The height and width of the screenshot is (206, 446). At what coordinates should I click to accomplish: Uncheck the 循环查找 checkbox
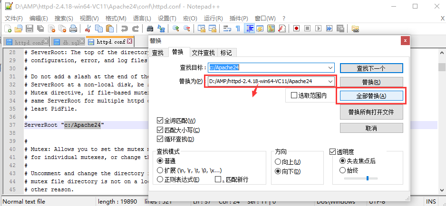(x=160, y=139)
